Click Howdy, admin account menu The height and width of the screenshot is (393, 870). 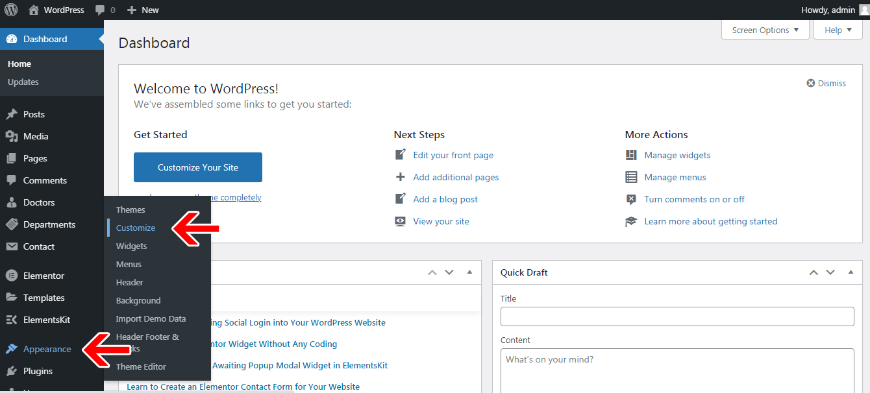(x=835, y=10)
